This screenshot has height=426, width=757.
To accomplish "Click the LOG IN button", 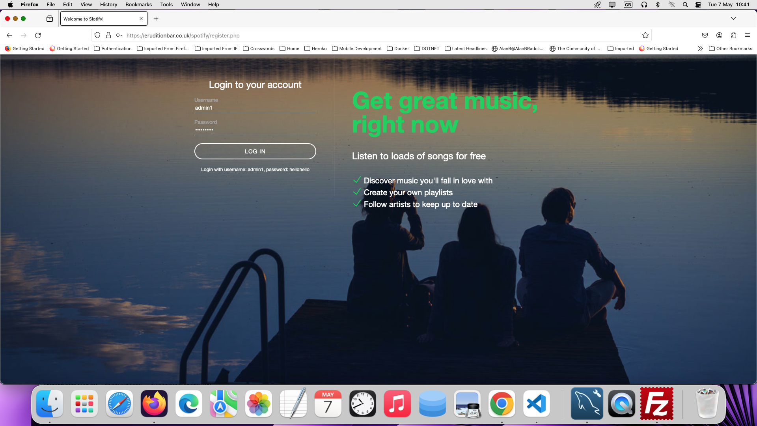I will 255,151.
